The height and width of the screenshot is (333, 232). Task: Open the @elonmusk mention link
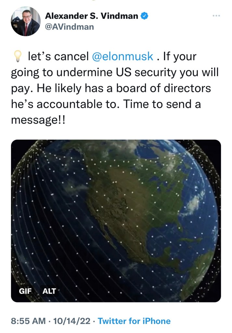[x=122, y=57]
